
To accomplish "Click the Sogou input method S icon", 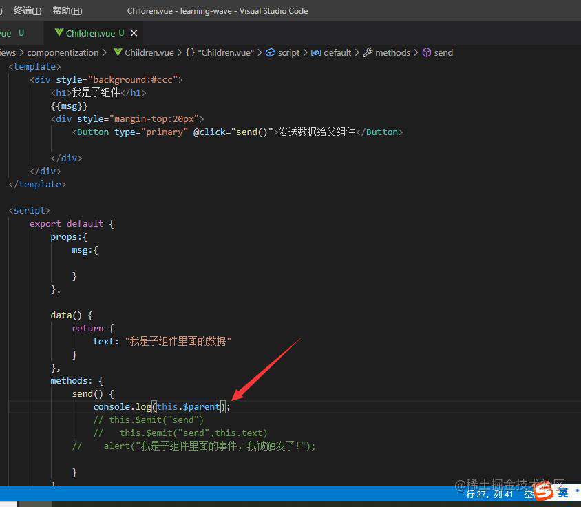I will click(544, 493).
